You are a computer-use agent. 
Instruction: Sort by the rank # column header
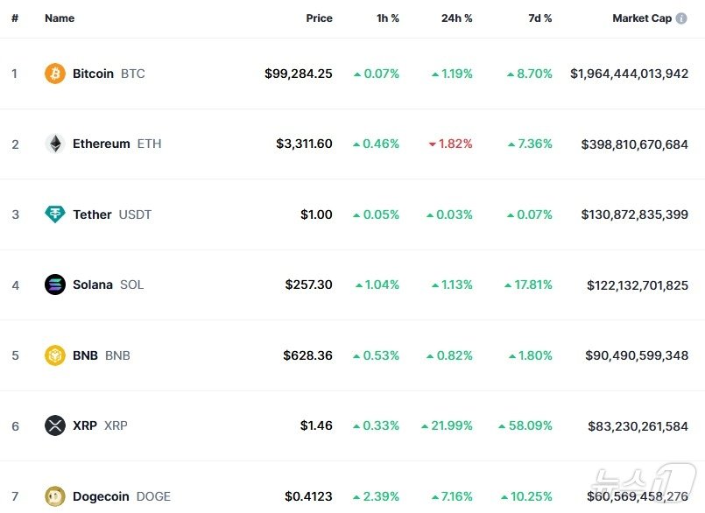coord(15,18)
